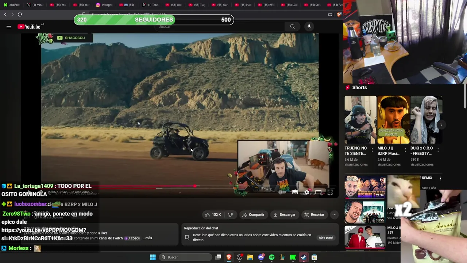Open the suggested video with 21:34 duration

(365, 187)
